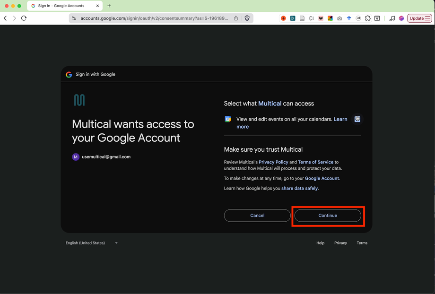Click the Google Calendar icon beside the permission
The image size is (435, 294).
[x=228, y=119]
